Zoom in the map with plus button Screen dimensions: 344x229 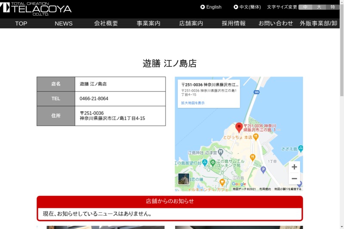(294, 167)
